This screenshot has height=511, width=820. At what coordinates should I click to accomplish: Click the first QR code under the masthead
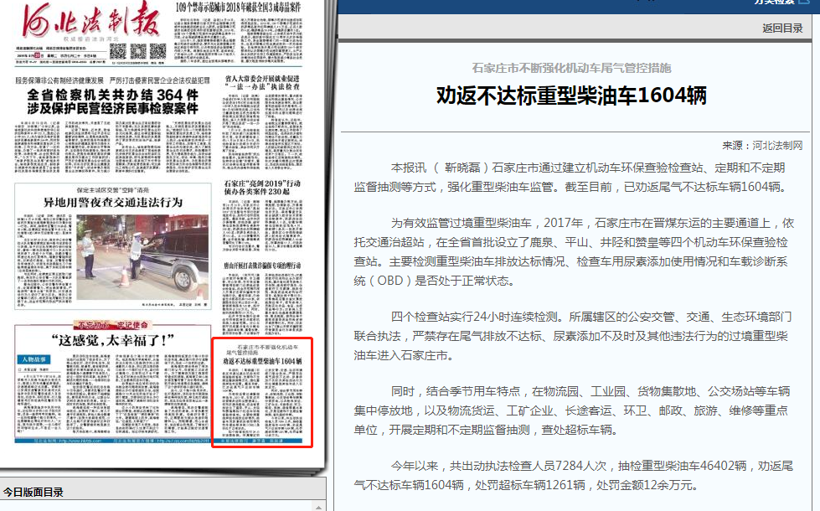[x=117, y=51]
